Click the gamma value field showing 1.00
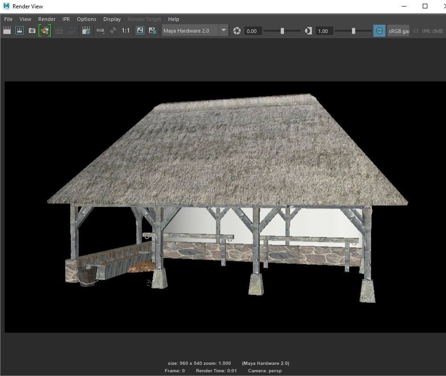This screenshot has width=446, height=376. 324,31
